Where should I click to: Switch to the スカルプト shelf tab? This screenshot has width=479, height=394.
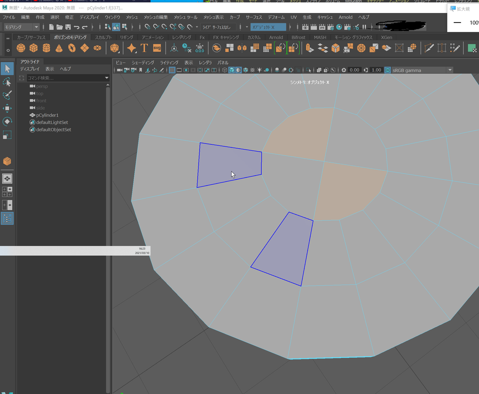(104, 37)
